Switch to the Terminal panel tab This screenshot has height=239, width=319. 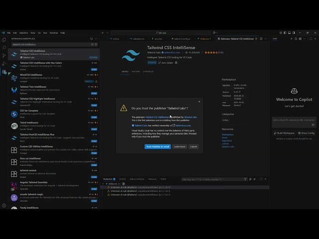tap(153, 179)
